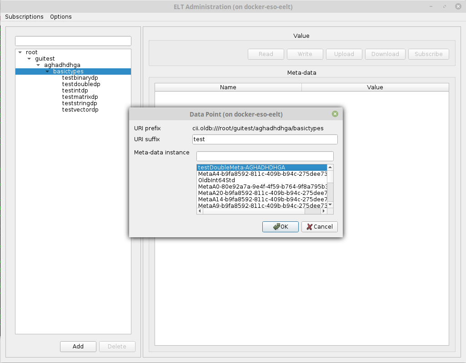Collapse the aghadhdhga tree node
Viewport: 466px width, 363px height.
(x=38, y=65)
